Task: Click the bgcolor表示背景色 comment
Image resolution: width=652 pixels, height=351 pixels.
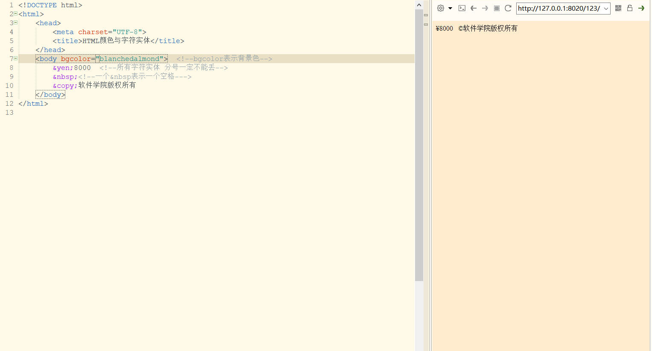Action: (224, 59)
